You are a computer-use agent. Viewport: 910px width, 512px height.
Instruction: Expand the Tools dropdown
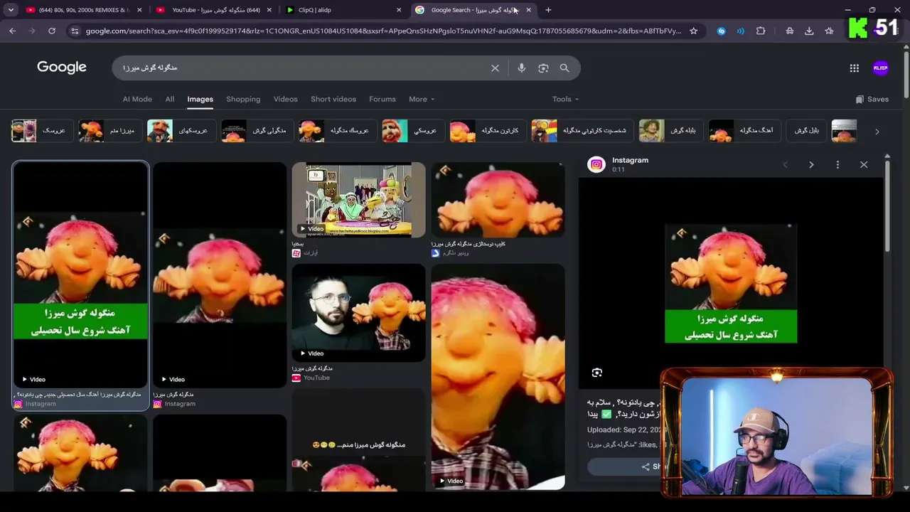point(566,99)
